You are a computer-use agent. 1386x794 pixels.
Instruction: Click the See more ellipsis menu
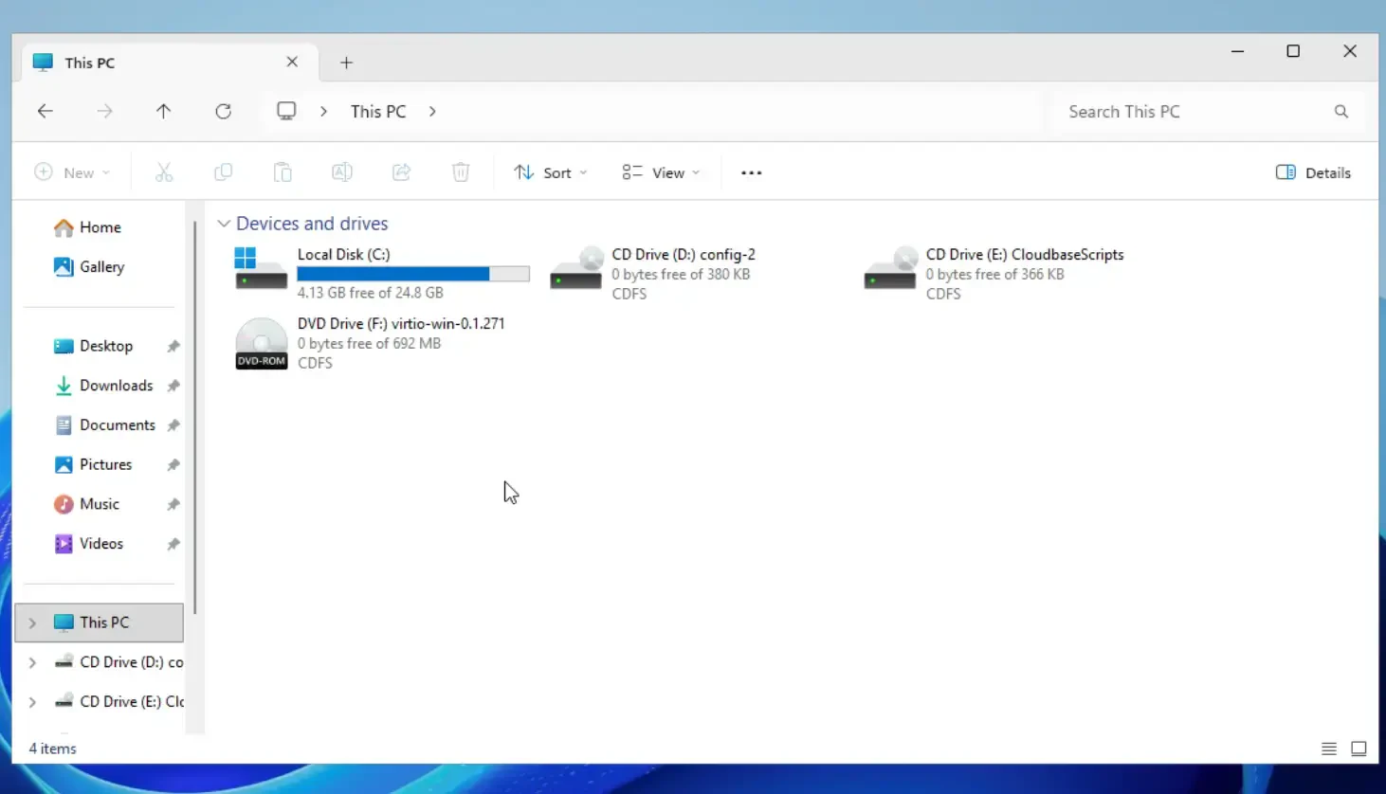click(751, 171)
